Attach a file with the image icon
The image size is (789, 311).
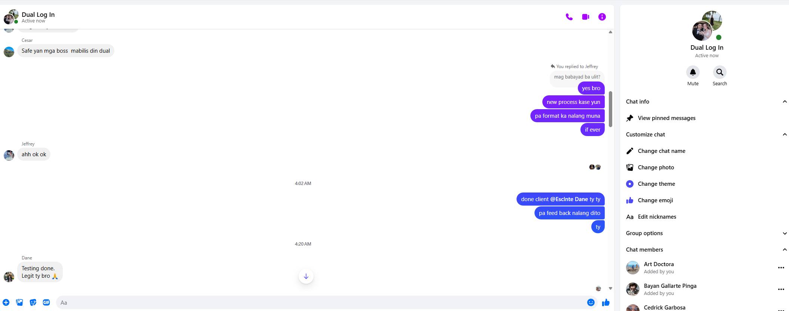coord(19,302)
